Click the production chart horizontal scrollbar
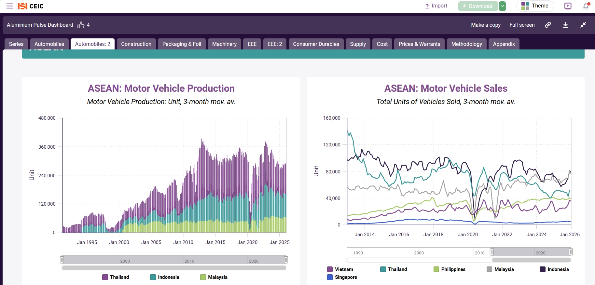This screenshot has height=285, width=595. (174, 268)
